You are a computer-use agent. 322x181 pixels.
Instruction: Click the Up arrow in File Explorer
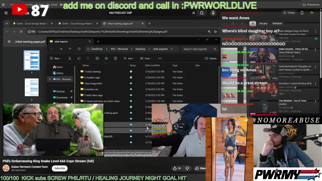point(70,49)
